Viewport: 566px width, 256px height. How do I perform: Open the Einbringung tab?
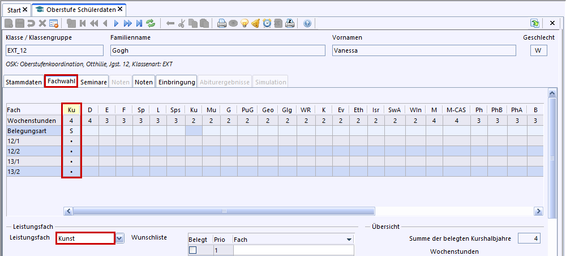[x=177, y=82]
